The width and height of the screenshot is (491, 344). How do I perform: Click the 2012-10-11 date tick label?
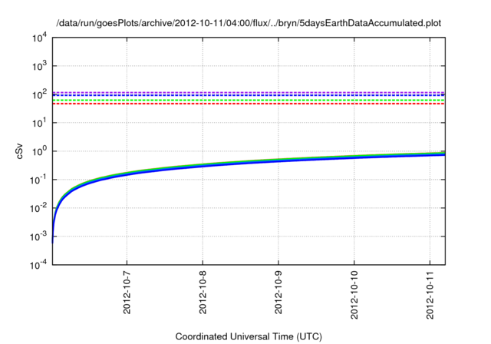pos(430,296)
